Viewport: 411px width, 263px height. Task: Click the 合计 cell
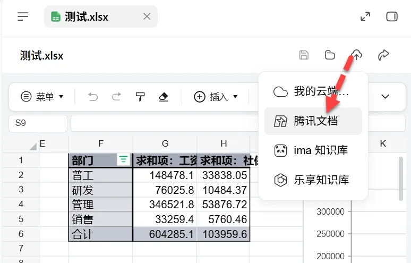pos(101,234)
